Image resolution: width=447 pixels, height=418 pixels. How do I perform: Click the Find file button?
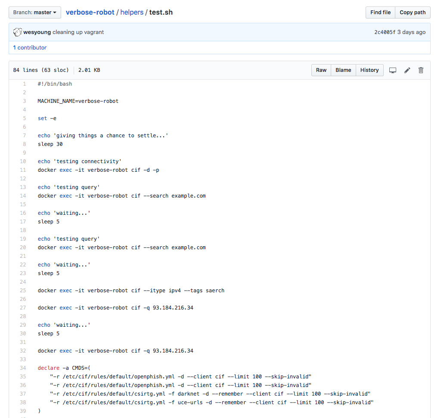click(x=380, y=12)
